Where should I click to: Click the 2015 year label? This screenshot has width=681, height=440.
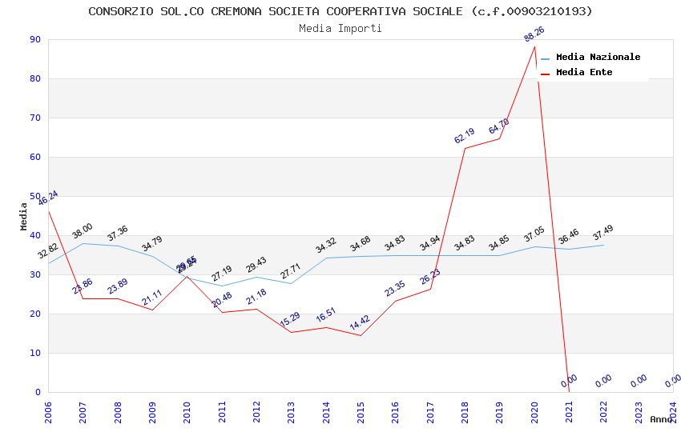pyautogui.click(x=361, y=412)
